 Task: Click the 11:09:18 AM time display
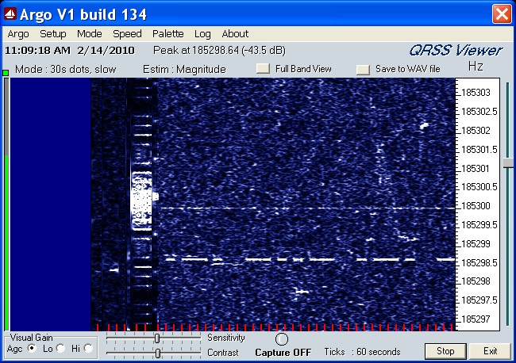point(38,51)
